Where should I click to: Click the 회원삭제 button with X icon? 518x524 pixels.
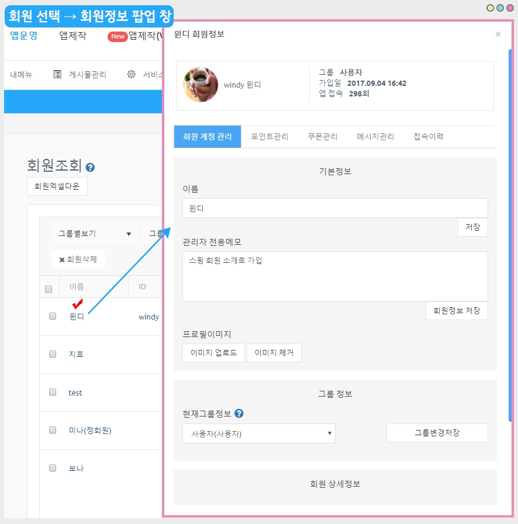click(78, 259)
